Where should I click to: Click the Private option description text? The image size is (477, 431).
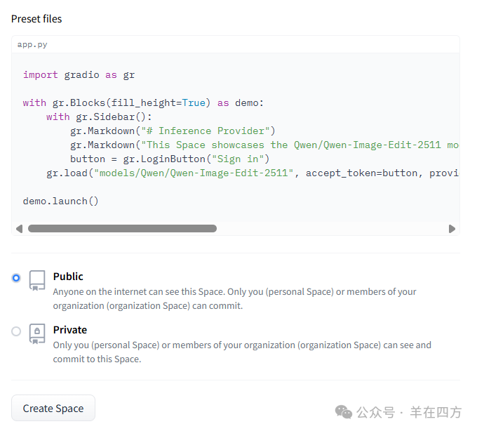click(241, 352)
